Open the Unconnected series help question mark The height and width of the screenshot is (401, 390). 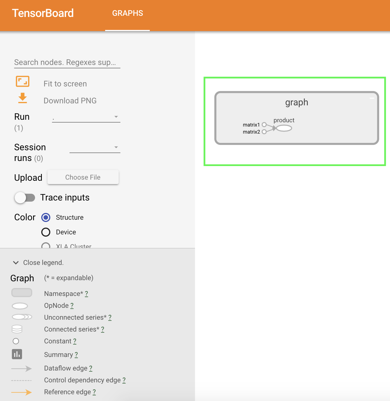click(110, 317)
